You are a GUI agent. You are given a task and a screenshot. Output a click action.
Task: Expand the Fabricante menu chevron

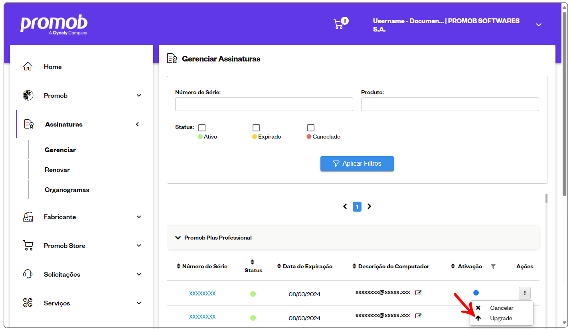(x=139, y=217)
